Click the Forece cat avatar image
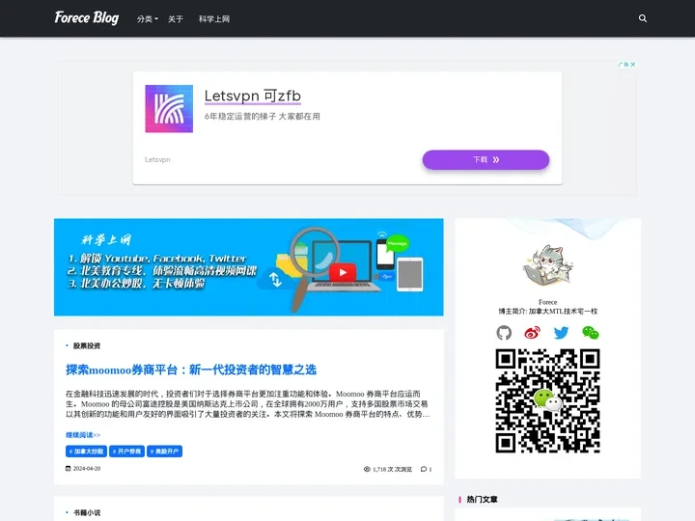Screen dimensions: 695x521 [548, 265]
